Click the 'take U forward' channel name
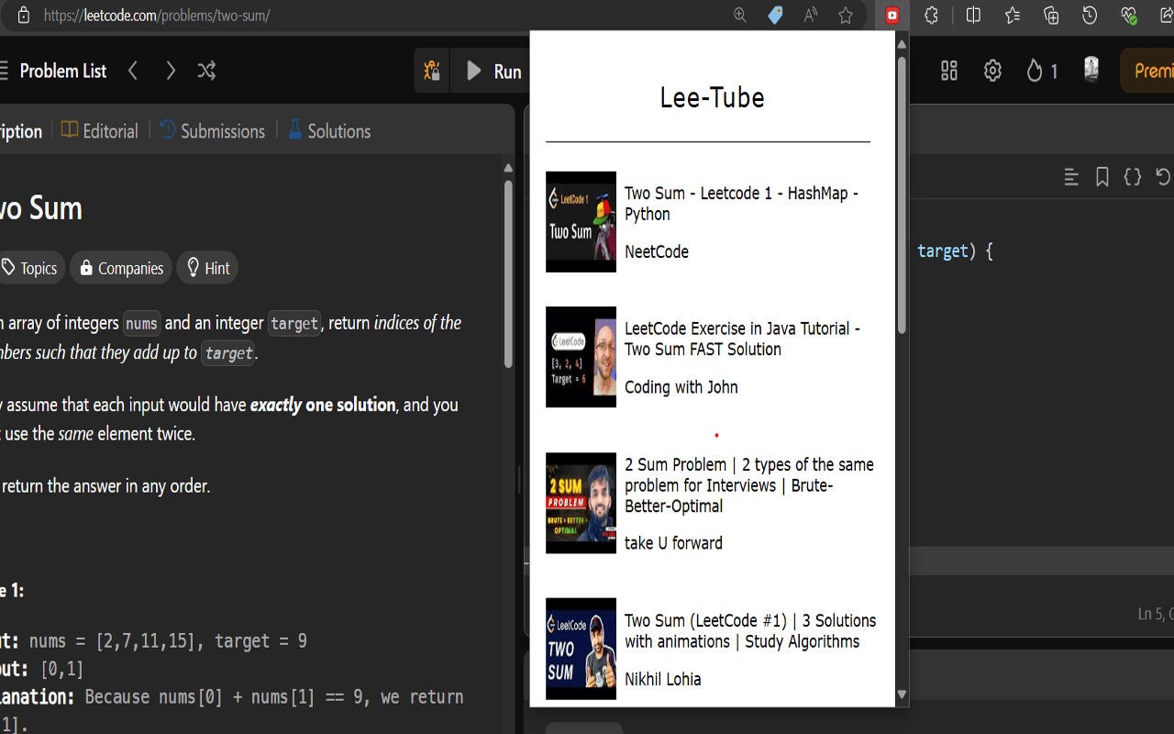1174x734 pixels. pos(673,543)
